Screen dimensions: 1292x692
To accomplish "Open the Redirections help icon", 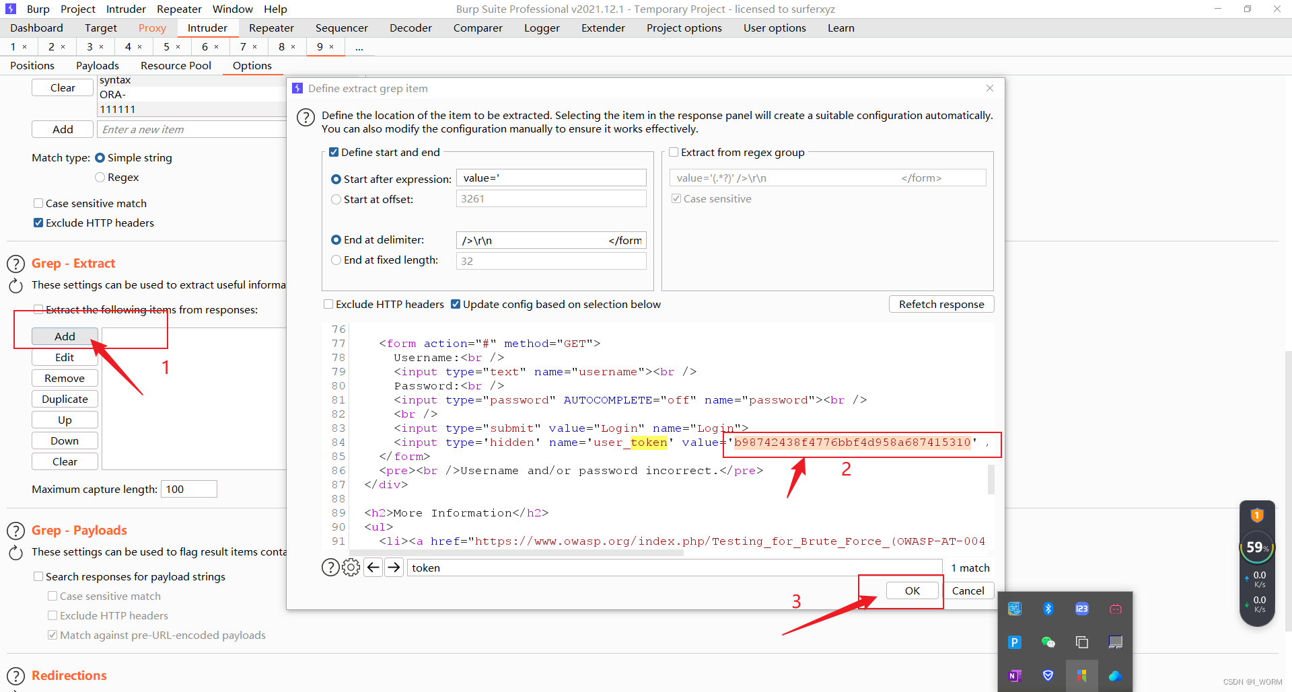I will pos(16,676).
